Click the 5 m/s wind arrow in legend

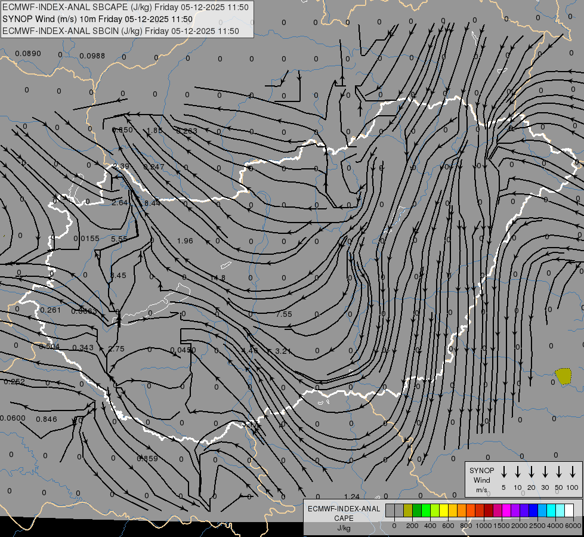pos(503,472)
